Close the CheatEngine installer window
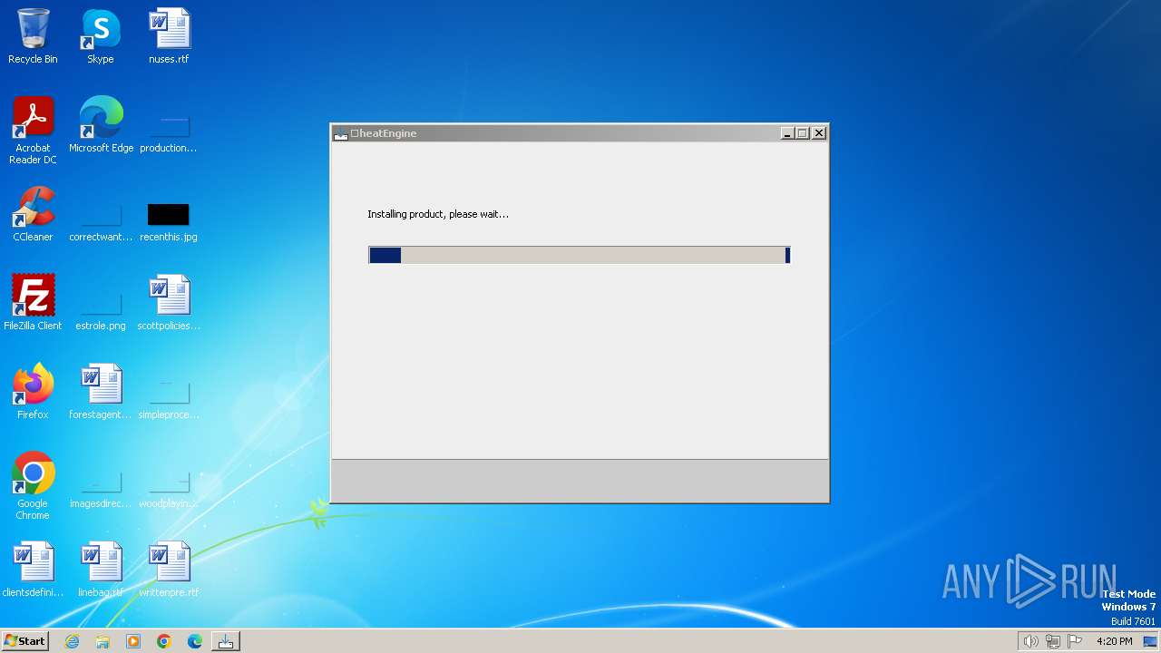The height and width of the screenshot is (653, 1161). (819, 133)
